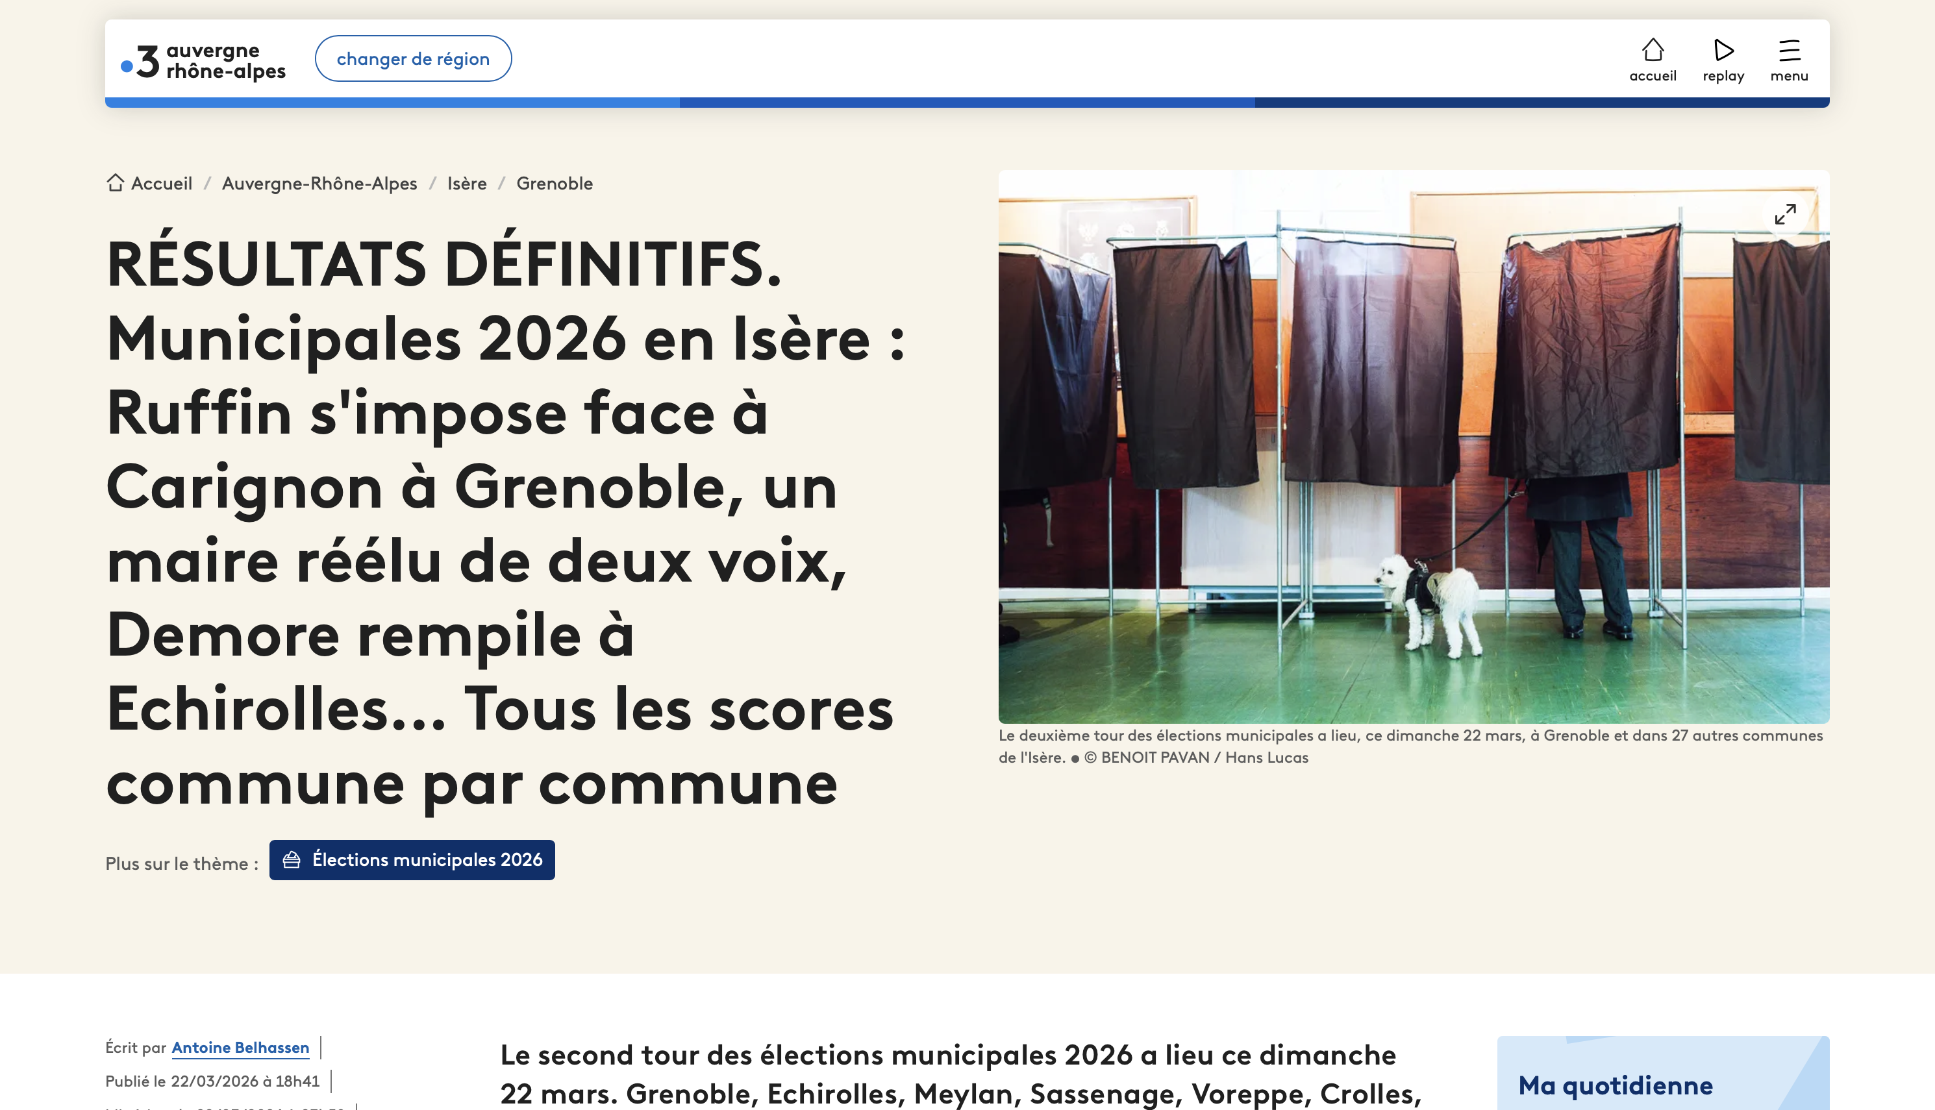Navigate to Isère breadcrumb
Viewport: 1935px width, 1110px height.
(x=467, y=184)
